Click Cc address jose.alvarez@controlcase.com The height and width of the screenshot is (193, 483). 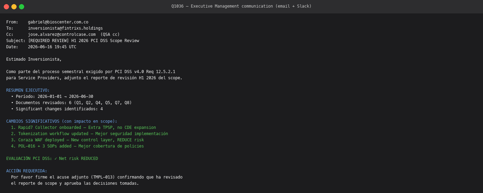point(62,34)
